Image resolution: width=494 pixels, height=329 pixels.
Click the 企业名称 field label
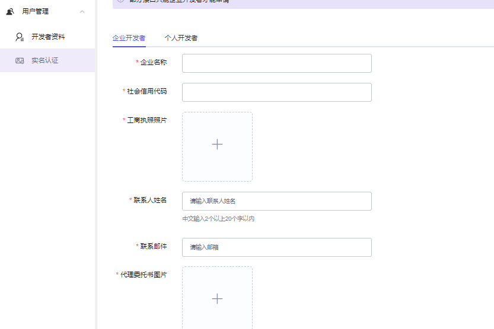(154, 62)
